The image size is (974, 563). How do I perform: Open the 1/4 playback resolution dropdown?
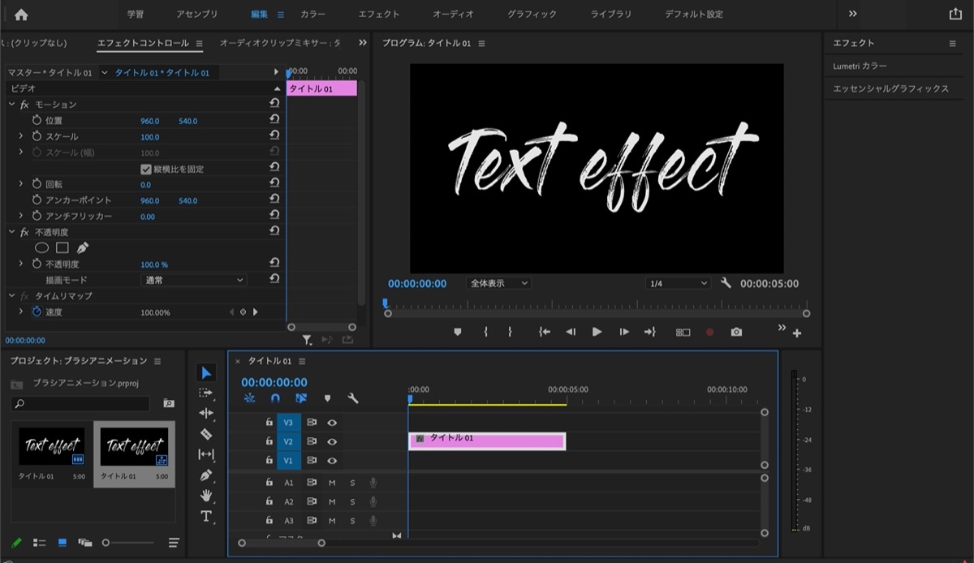click(x=679, y=283)
